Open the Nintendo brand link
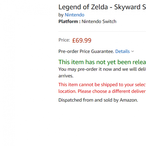The width and height of the screenshot is (146, 146). tap(75, 15)
